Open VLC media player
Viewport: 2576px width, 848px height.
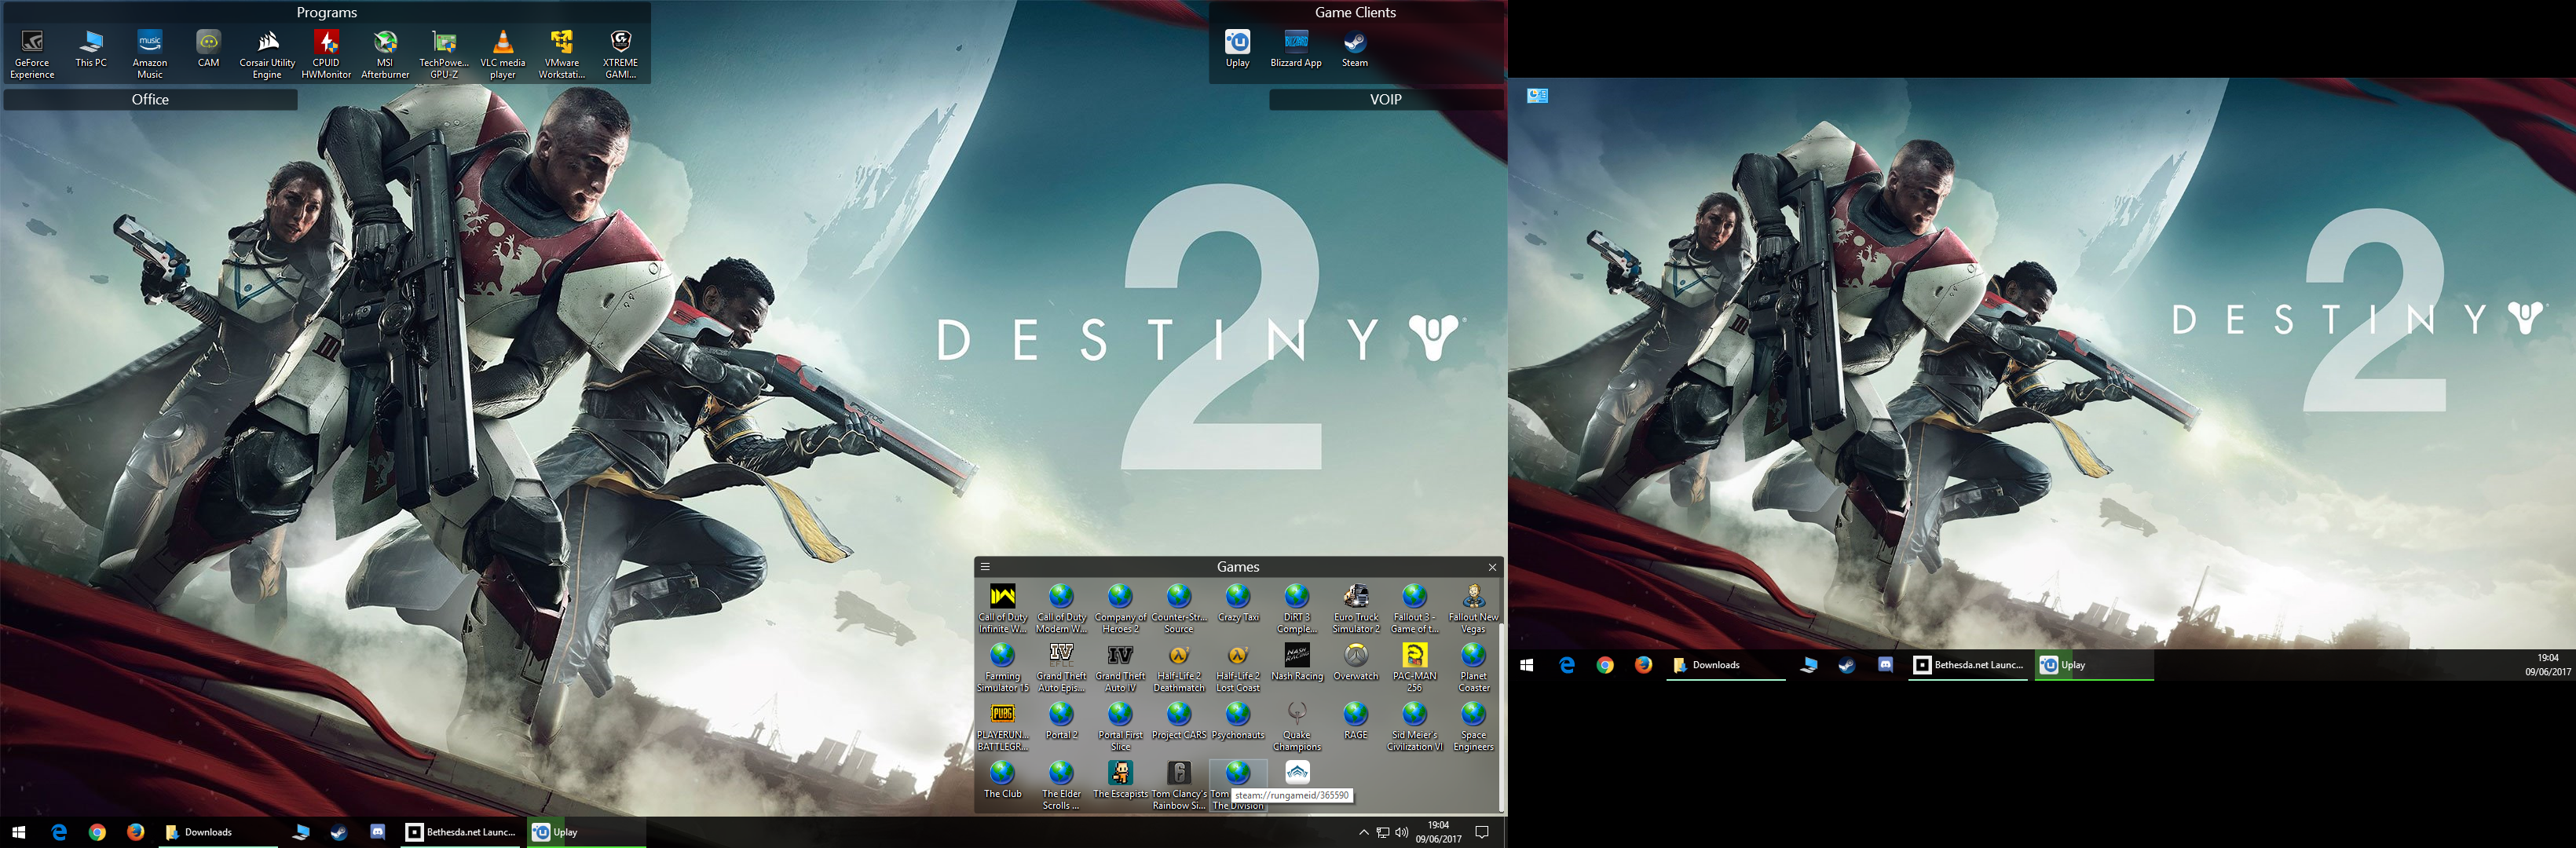coord(503,42)
